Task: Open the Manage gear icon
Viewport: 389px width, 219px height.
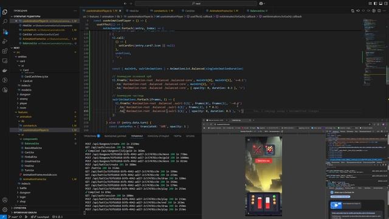Action: [x=5, y=209]
